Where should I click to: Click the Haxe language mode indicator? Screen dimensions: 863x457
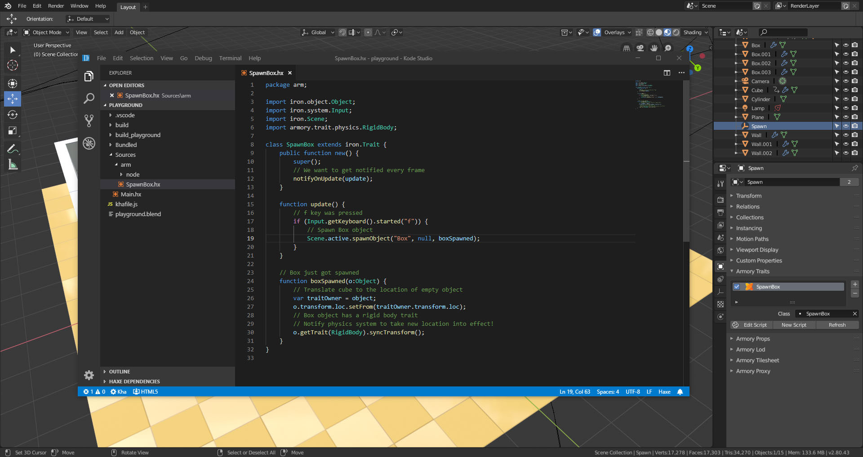pos(664,392)
